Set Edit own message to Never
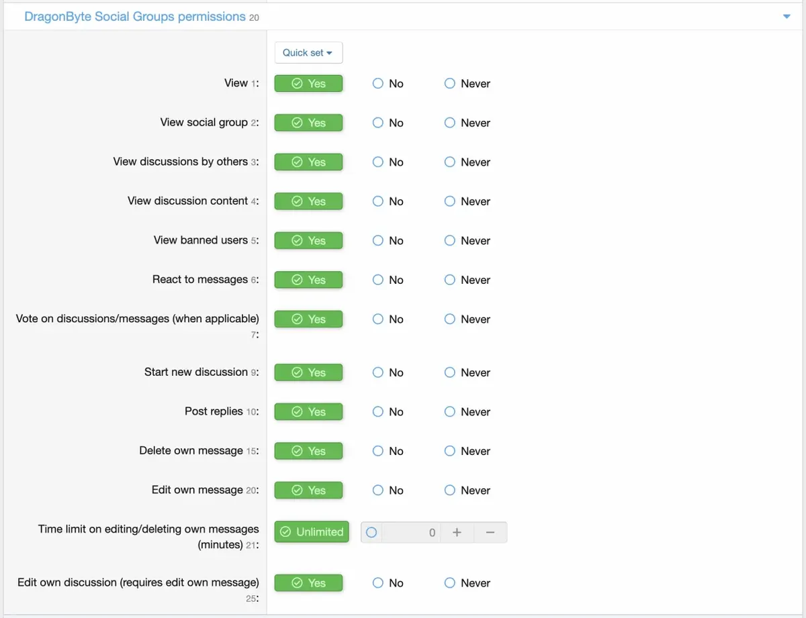This screenshot has width=806, height=618. [450, 491]
